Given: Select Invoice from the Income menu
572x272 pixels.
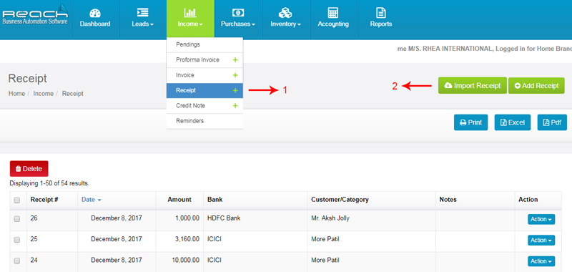Looking at the screenshot, I should click(204, 75).
